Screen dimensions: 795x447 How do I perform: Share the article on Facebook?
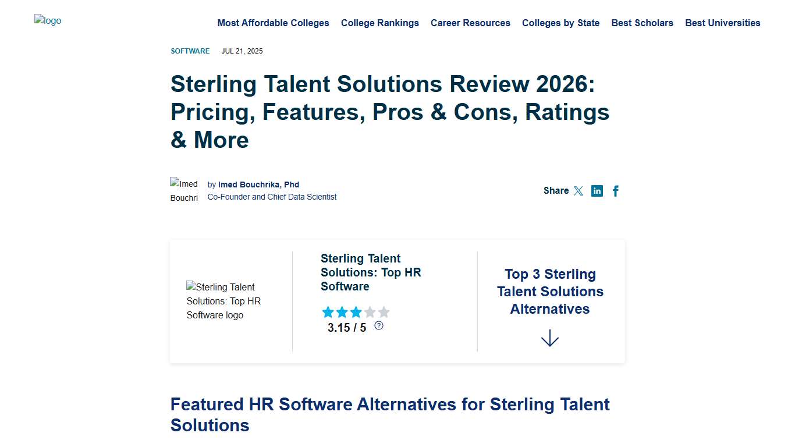(615, 190)
